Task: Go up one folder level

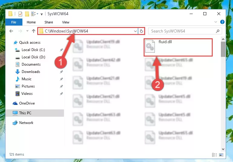Action: pos(34,31)
